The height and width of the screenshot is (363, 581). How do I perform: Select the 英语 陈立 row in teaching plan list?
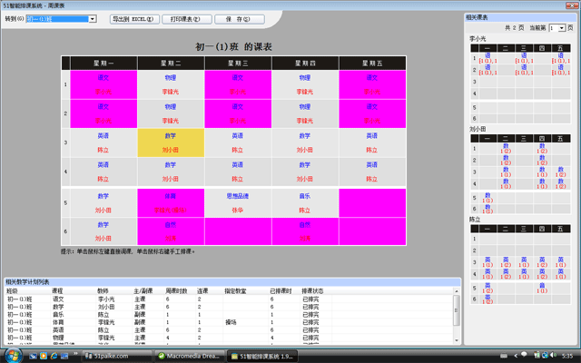[229, 330]
